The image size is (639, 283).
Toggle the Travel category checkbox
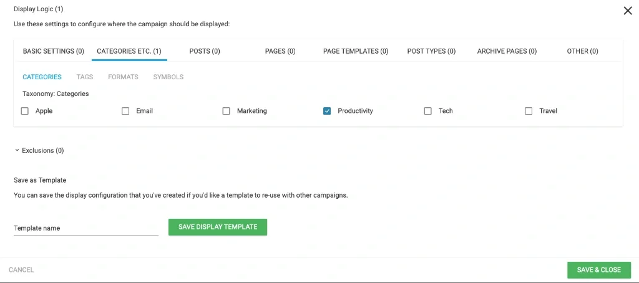pos(529,111)
